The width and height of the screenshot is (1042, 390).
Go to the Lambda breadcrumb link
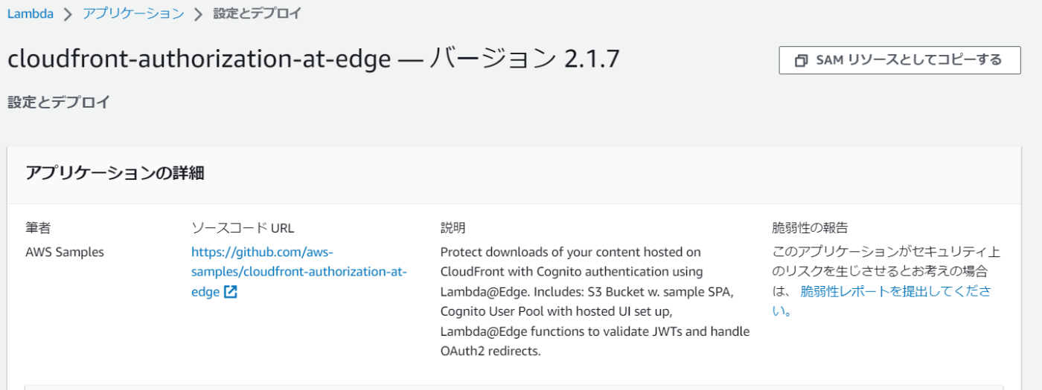tap(31, 13)
